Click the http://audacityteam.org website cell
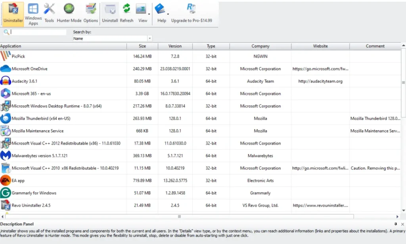Image resolution: width=406 pixels, height=244 pixels. [320, 81]
